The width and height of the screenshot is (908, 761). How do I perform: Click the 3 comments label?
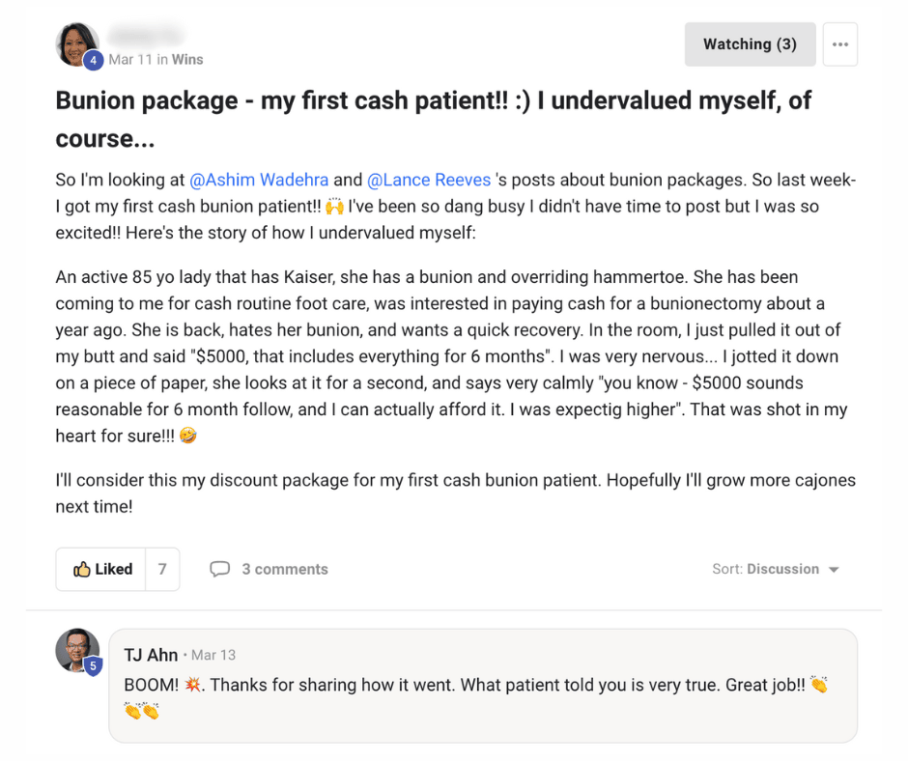coord(284,570)
